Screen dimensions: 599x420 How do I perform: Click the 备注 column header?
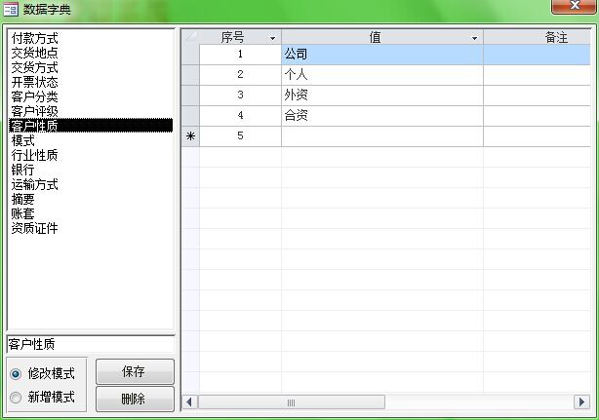(x=538, y=37)
